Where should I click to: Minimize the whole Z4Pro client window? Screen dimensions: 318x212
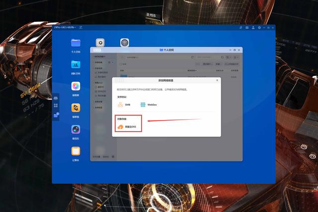point(264,28)
